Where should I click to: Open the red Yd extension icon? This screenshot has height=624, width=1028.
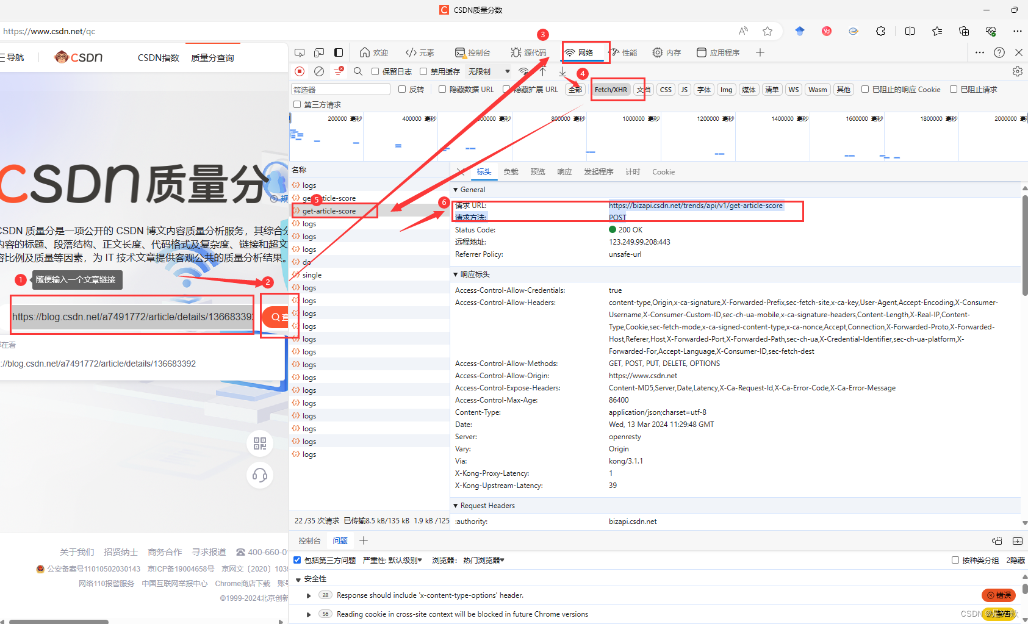coord(827,31)
